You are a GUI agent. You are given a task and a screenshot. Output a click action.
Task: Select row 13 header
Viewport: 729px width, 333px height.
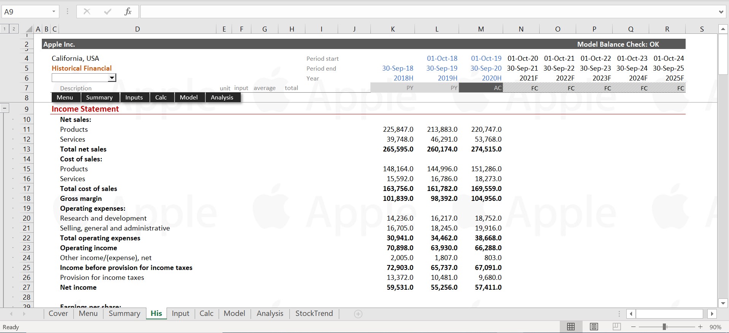(x=26, y=149)
